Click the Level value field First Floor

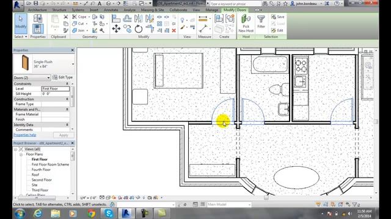click(56, 89)
